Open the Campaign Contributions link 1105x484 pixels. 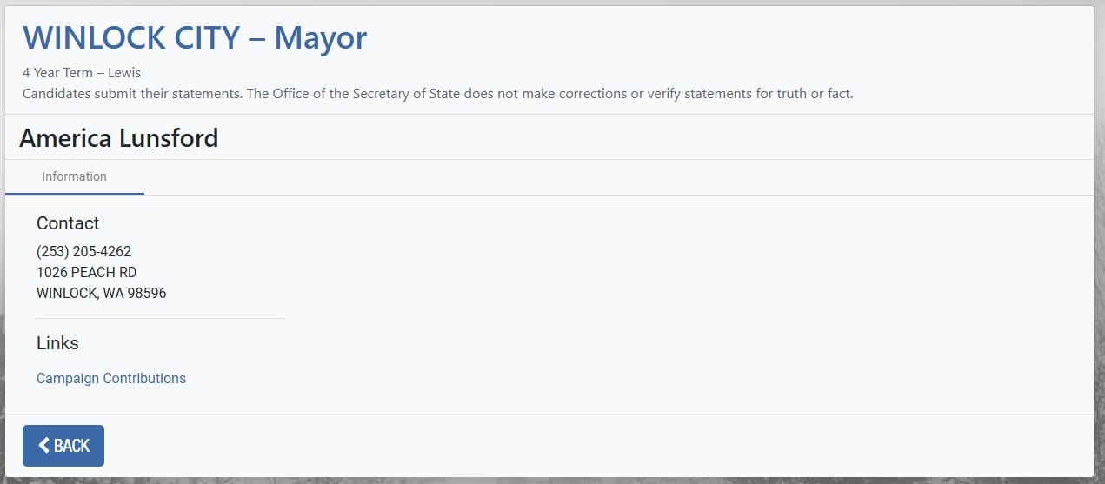pyautogui.click(x=111, y=379)
